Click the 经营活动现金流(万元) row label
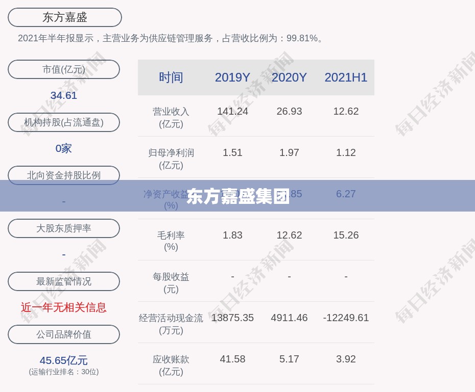The image size is (475, 392). coord(171,324)
